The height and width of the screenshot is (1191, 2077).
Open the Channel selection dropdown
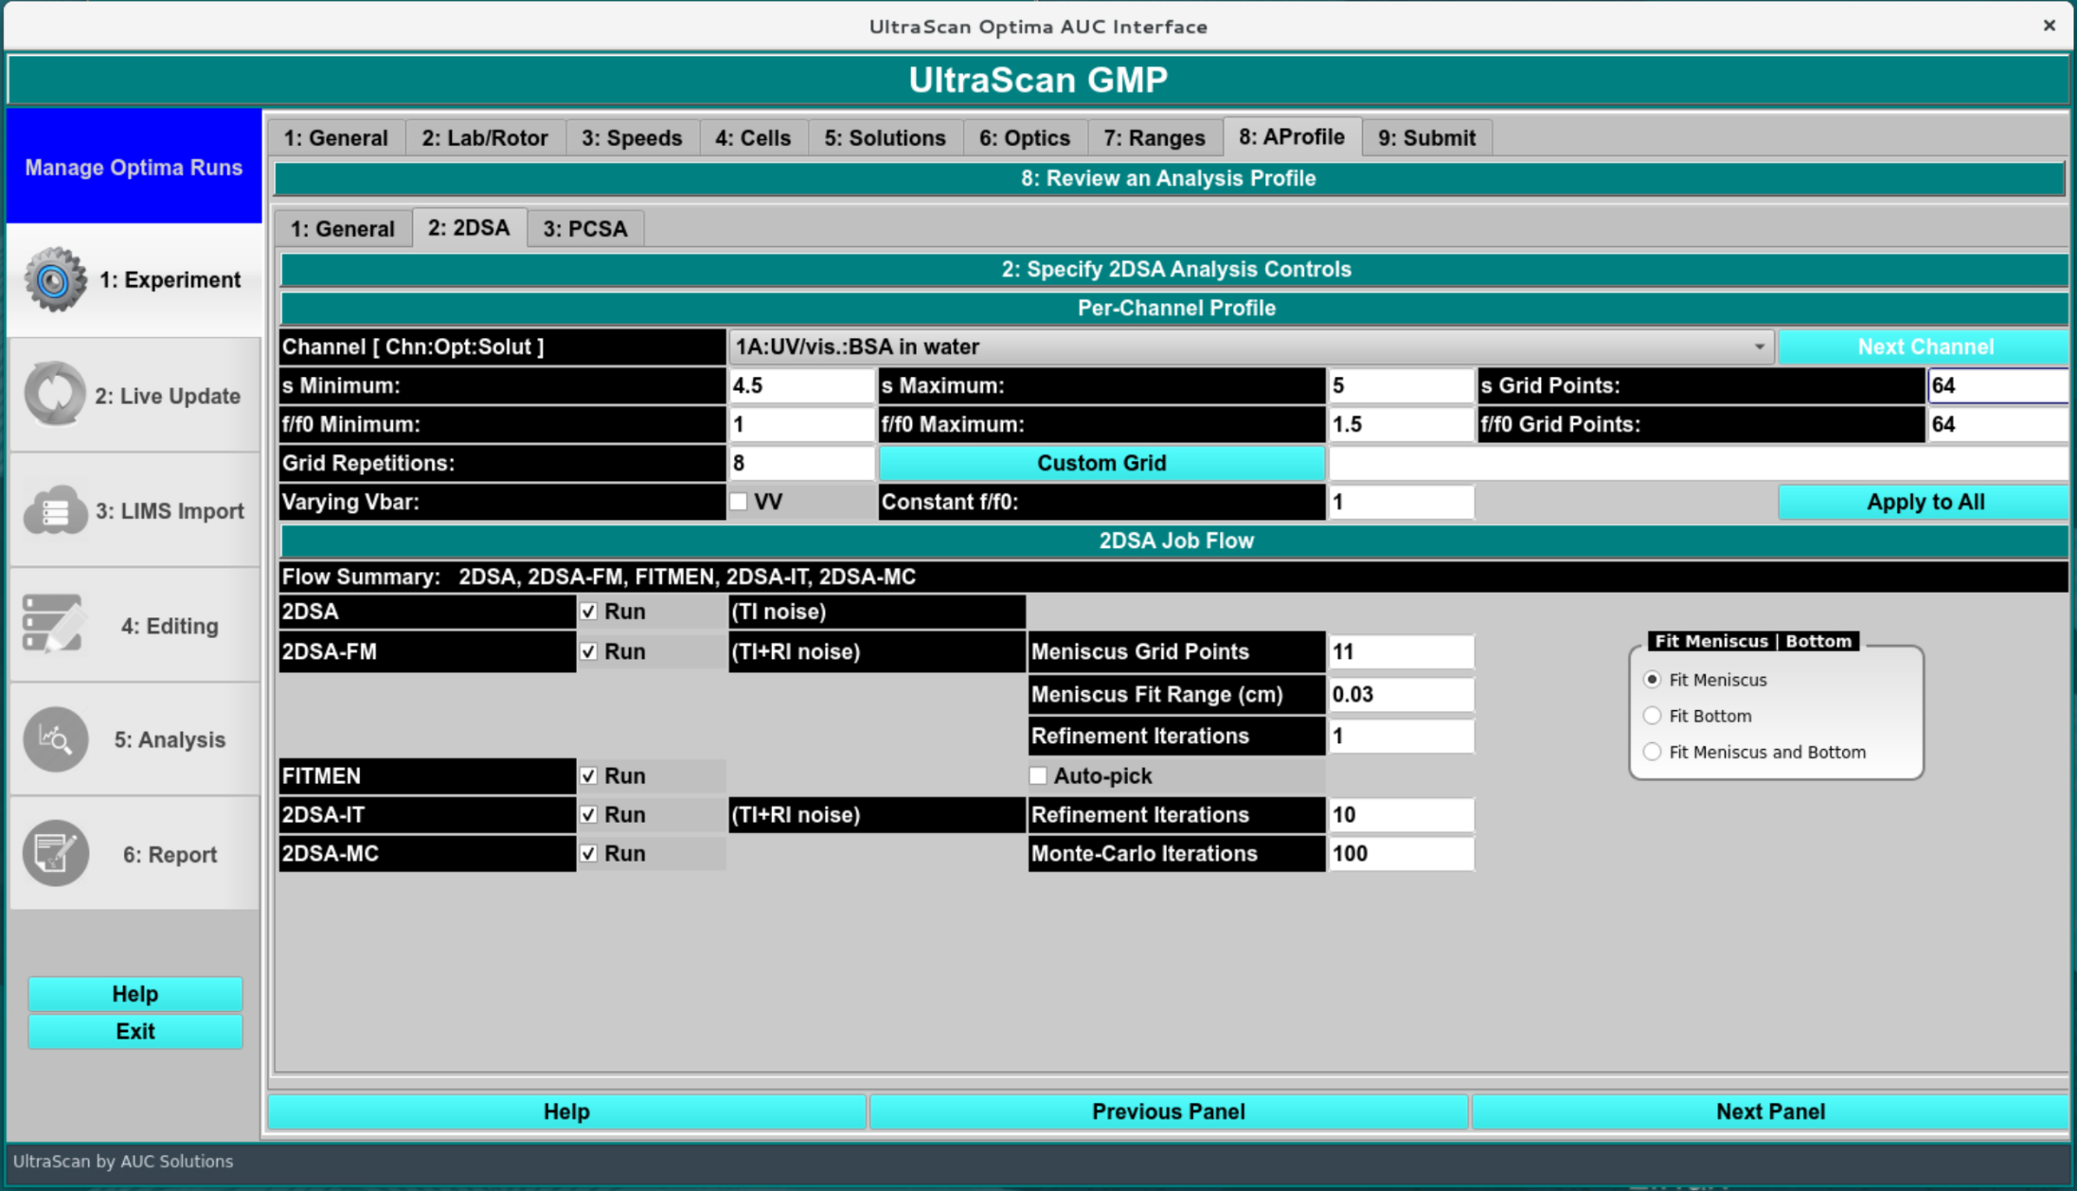pos(1250,347)
